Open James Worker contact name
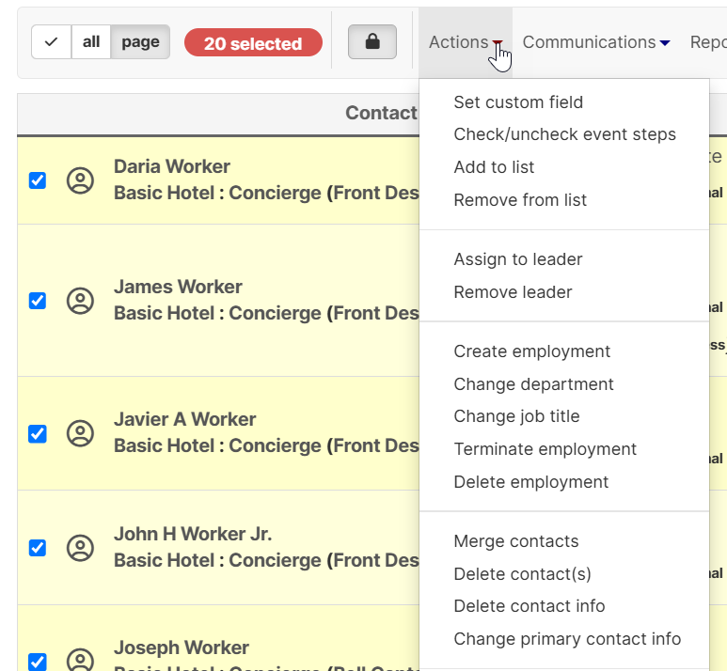 [x=178, y=287]
